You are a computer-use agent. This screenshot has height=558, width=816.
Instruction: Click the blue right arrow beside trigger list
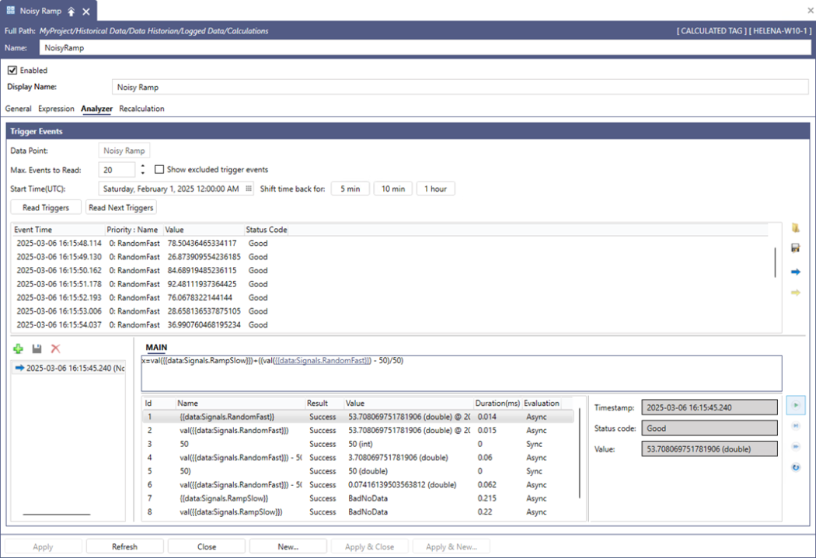pos(795,272)
